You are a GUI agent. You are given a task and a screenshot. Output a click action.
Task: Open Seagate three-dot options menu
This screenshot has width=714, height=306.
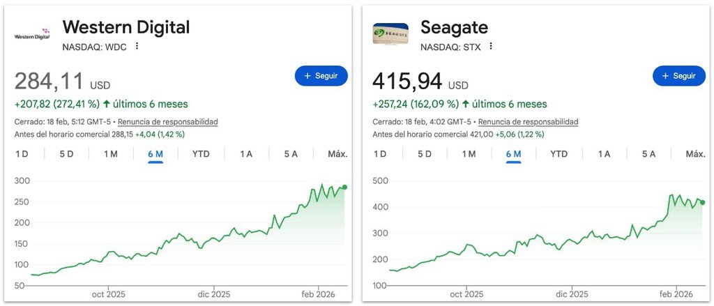click(x=491, y=46)
